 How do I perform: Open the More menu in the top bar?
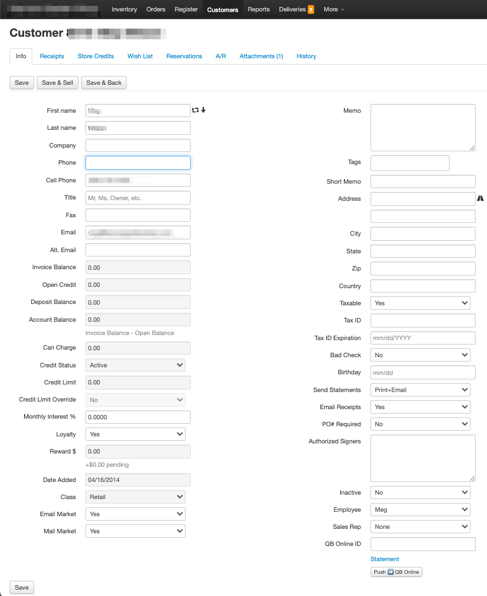tap(334, 10)
